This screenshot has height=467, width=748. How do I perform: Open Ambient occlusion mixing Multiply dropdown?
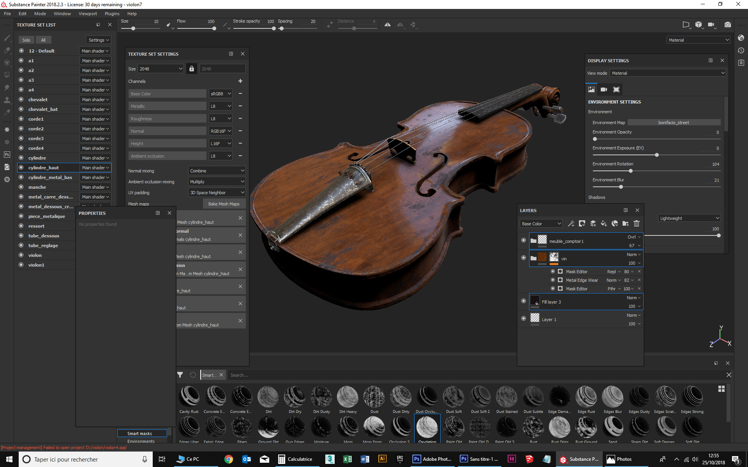pos(217,181)
